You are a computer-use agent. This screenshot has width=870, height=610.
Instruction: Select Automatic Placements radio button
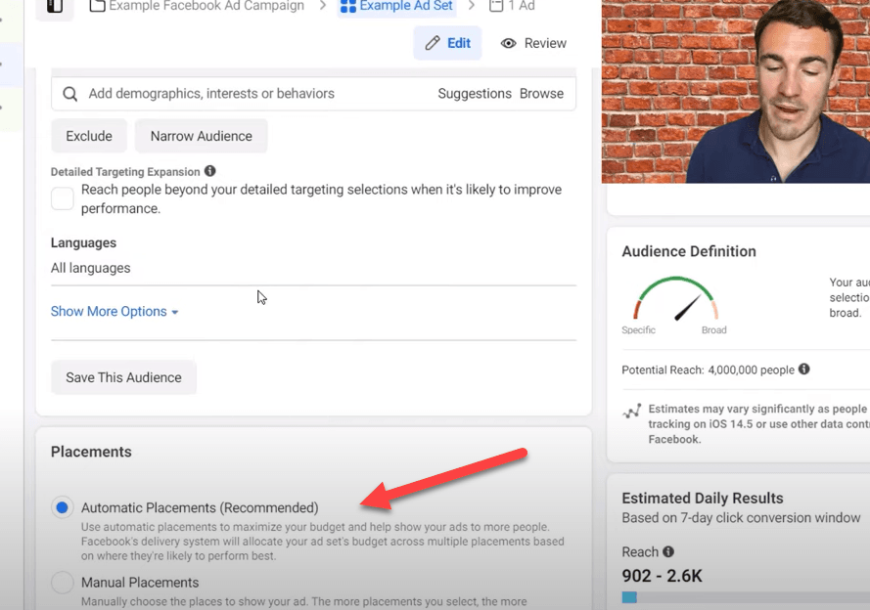tap(63, 507)
